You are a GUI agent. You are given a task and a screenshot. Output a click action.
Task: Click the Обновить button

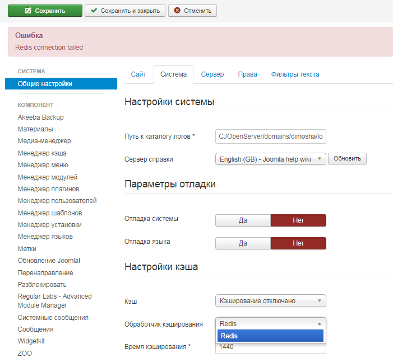[x=347, y=159]
